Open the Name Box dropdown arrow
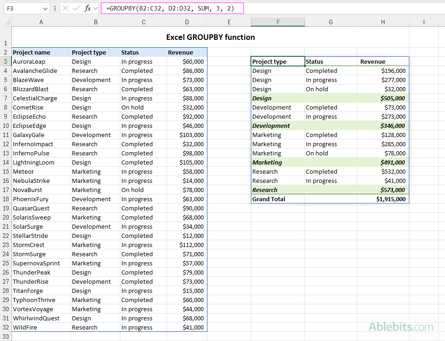The image size is (445, 341). point(45,9)
